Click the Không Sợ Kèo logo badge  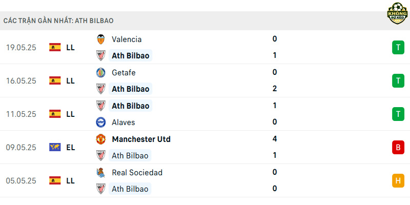[397, 13]
